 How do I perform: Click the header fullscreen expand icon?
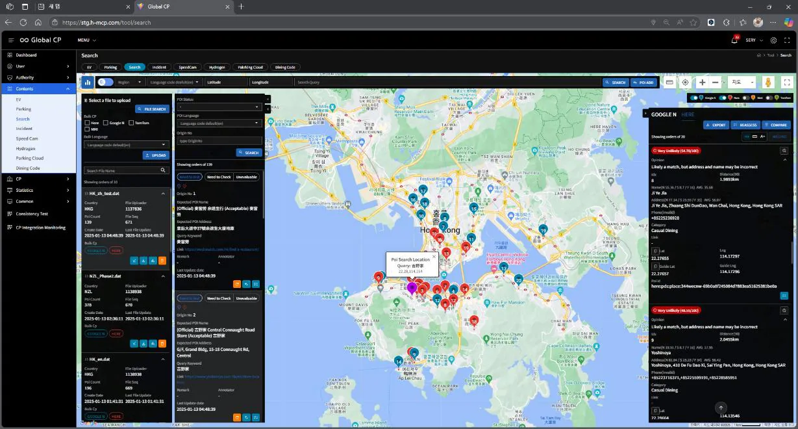786,40
